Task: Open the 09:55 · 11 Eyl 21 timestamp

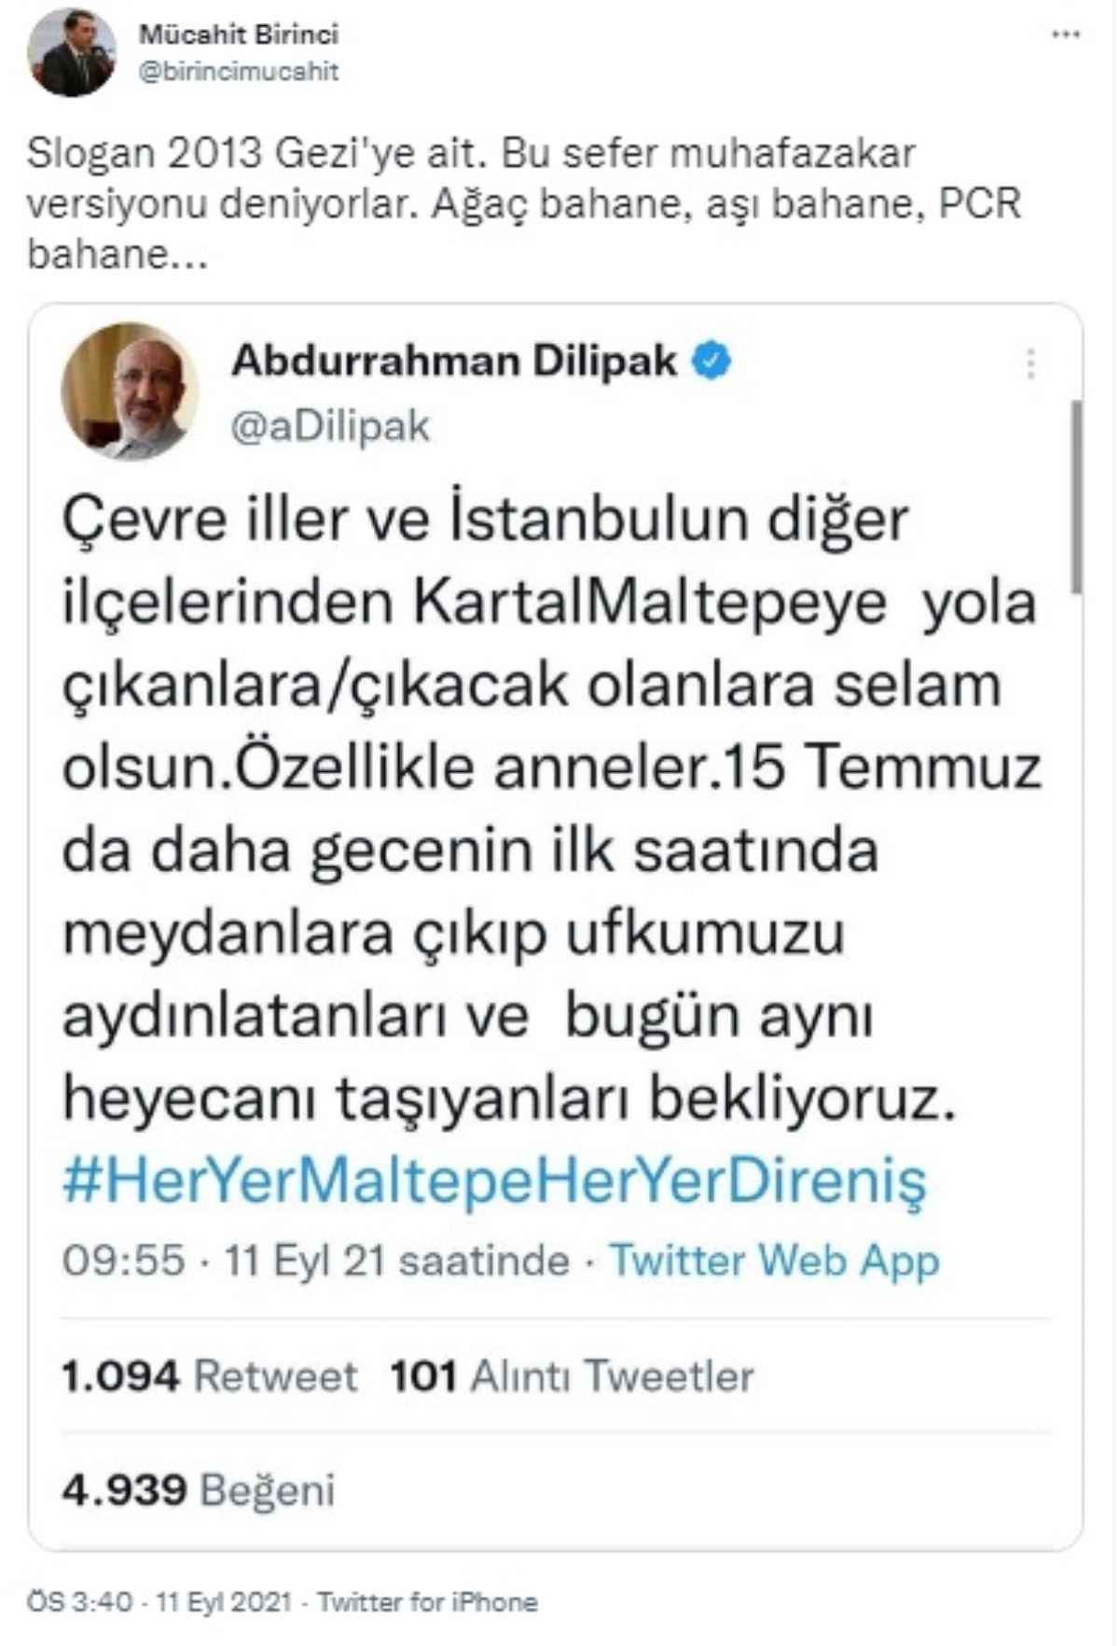Action: (315, 1262)
